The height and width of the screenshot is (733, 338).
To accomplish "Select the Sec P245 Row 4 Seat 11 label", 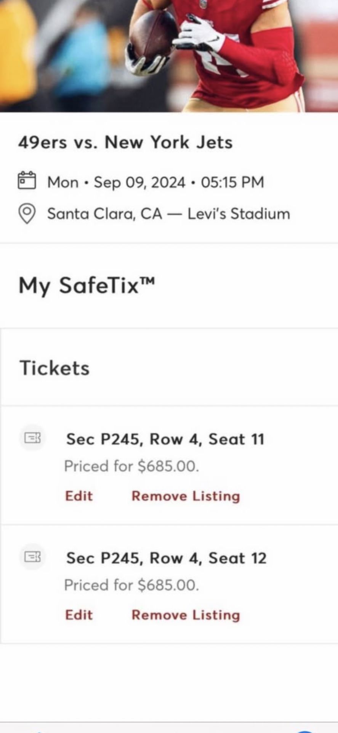I will (x=165, y=439).
